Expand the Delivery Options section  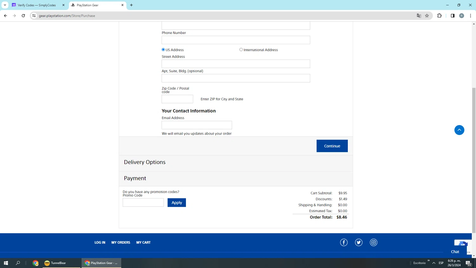pyautogui.click(x=145, y=162)
